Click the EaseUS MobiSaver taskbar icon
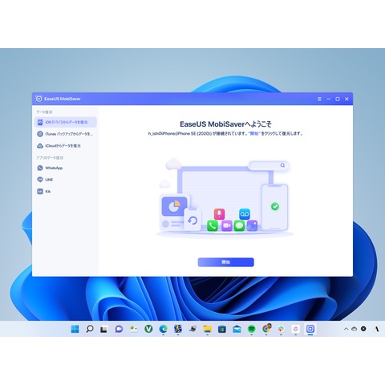 [x=310, y=329]
